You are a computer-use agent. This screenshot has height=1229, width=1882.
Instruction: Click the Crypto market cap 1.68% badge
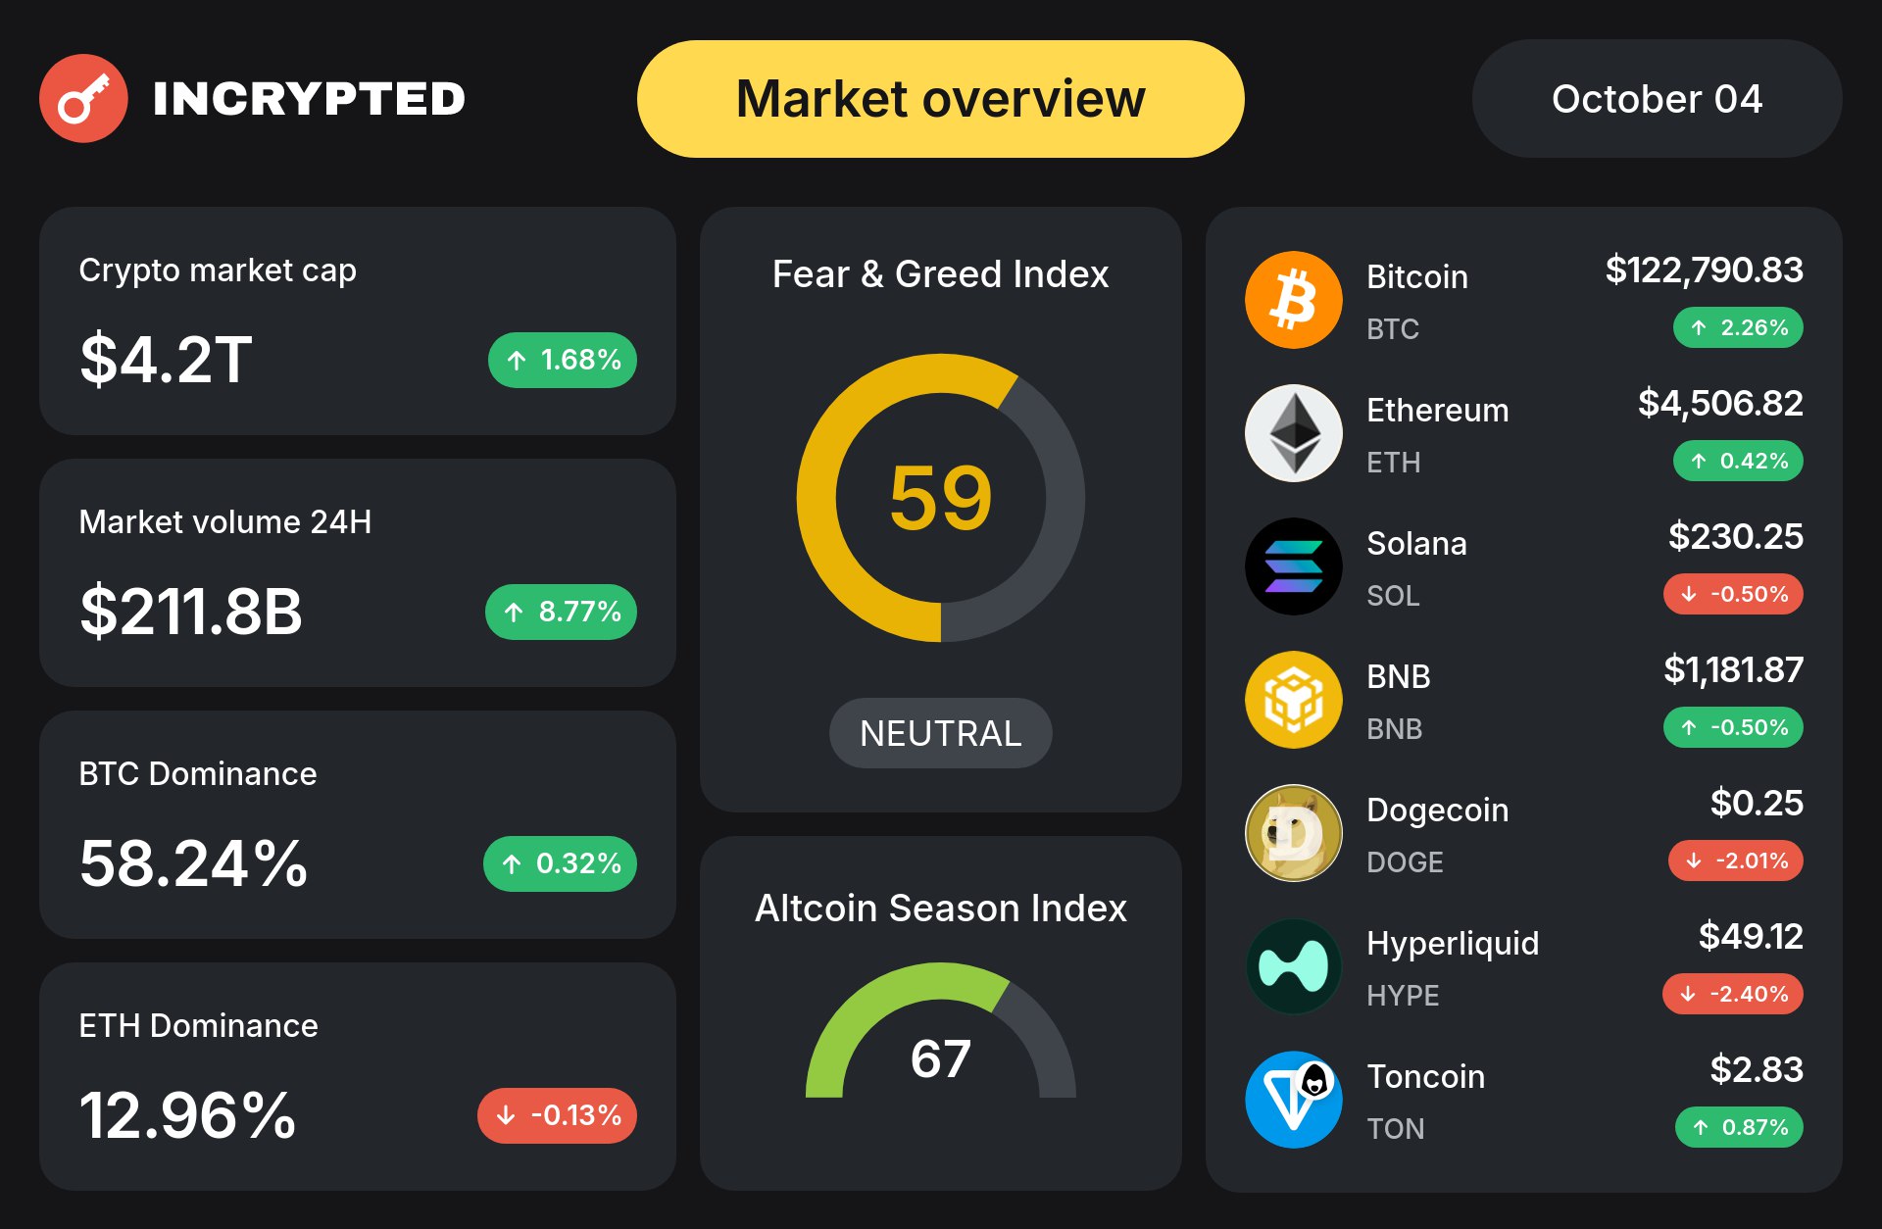(x=563, y=360)
